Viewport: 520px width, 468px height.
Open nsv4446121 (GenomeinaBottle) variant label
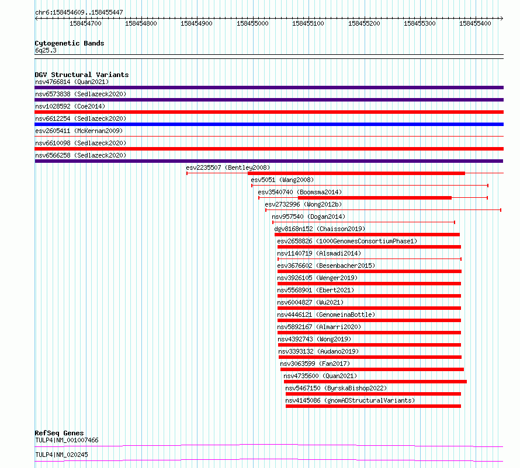(326, 315)
